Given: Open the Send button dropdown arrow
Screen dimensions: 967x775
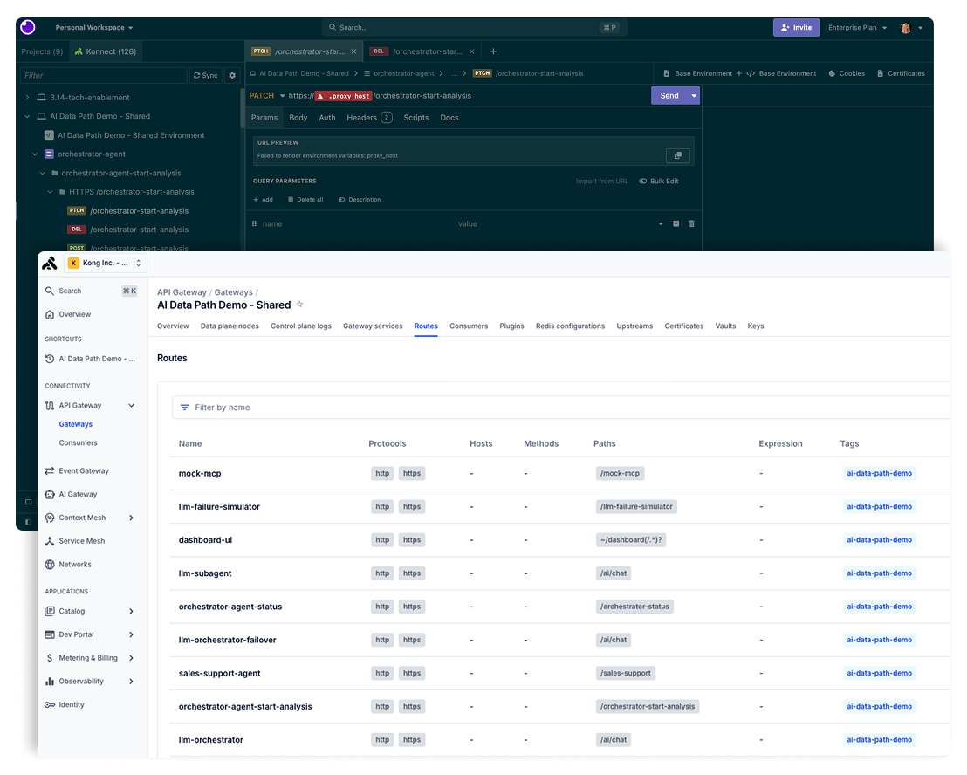Looking at the screenshot, I should pyautogui.click(x=694, y=95).
